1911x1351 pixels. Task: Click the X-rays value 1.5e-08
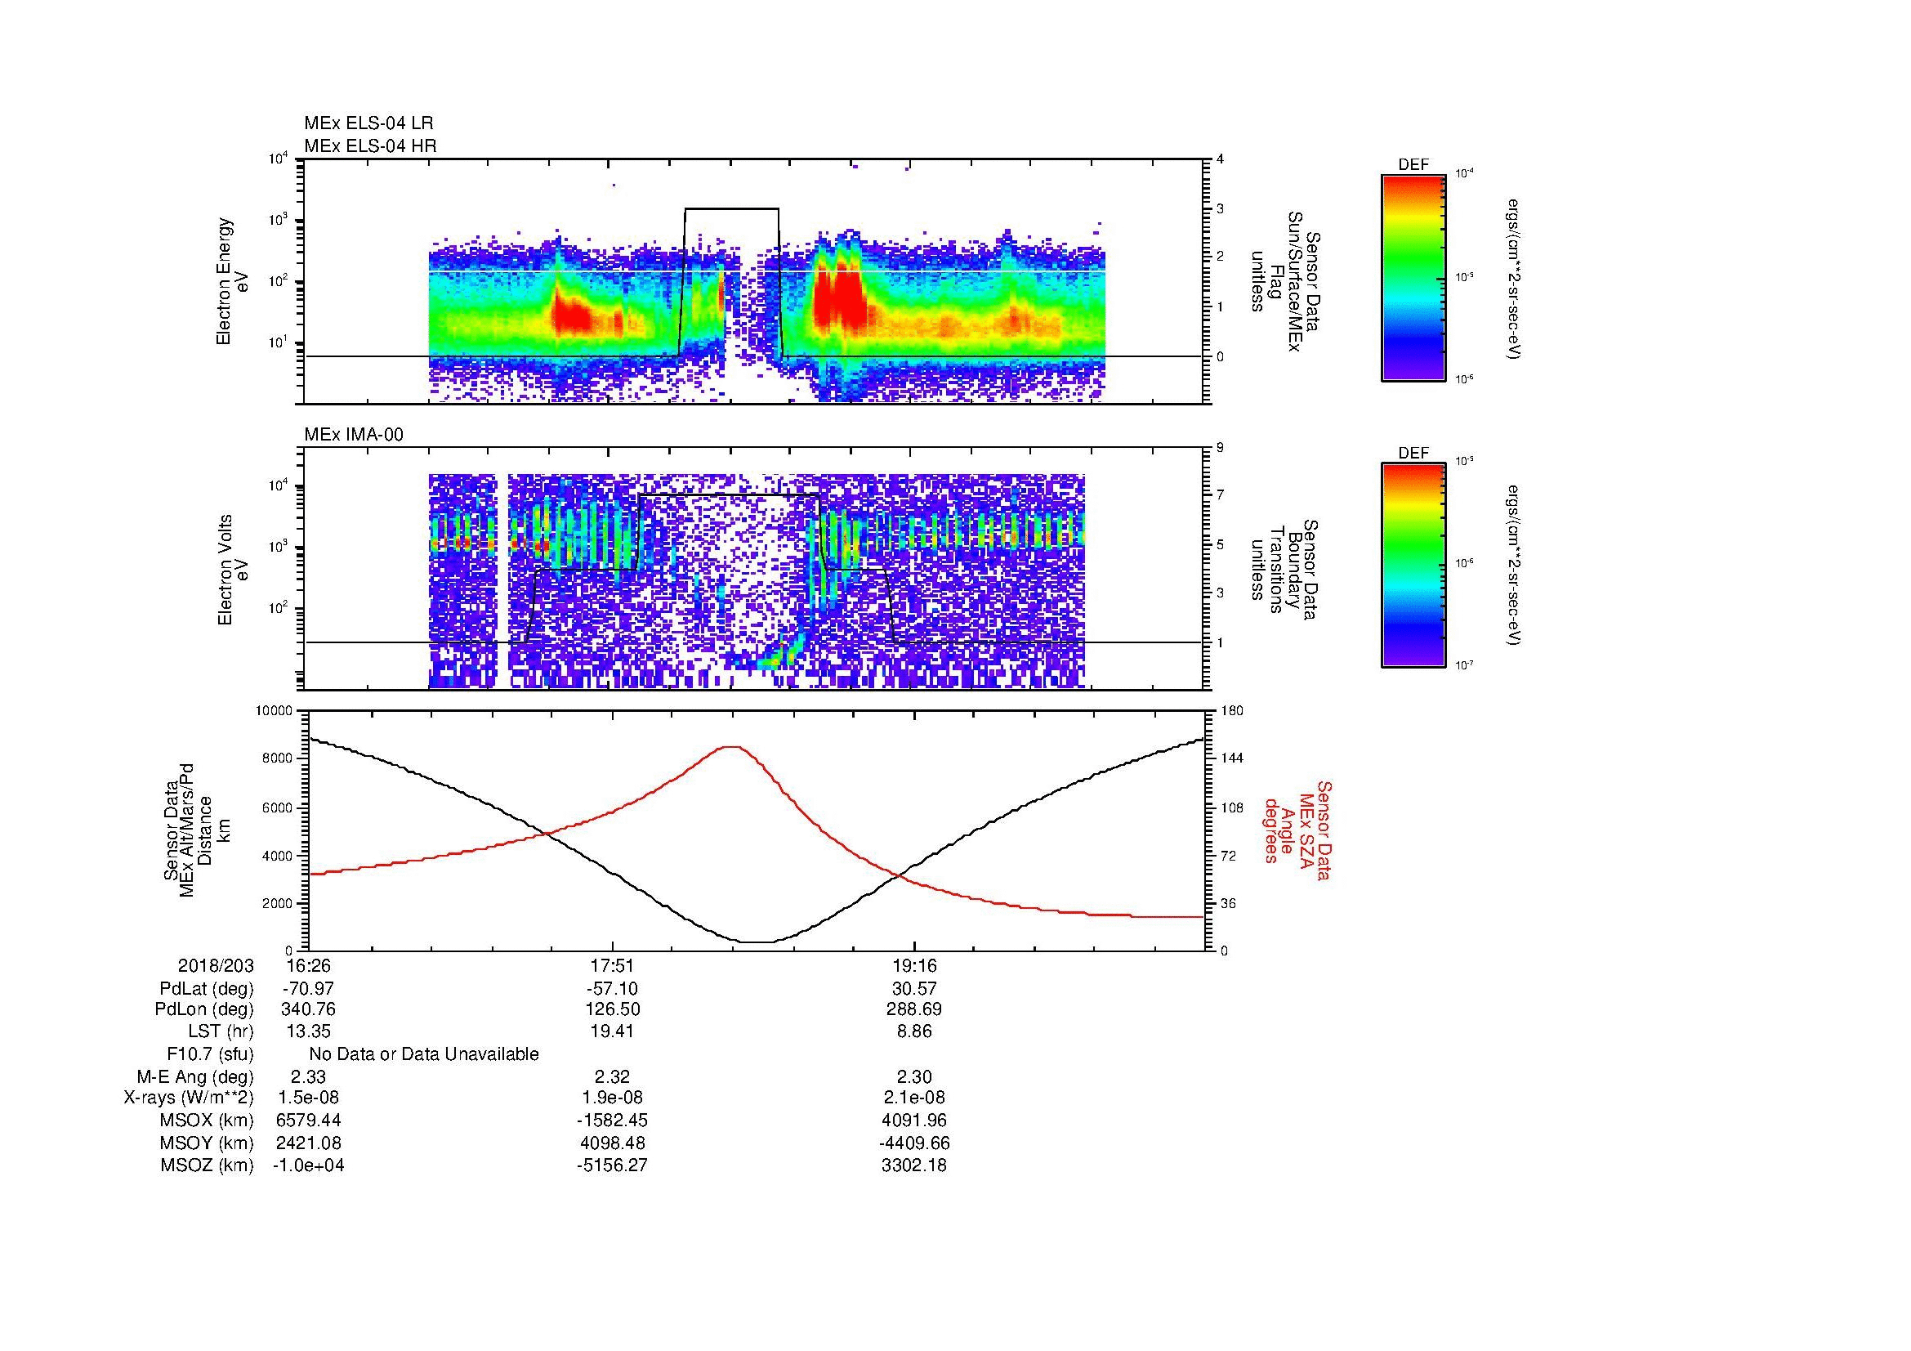click(308, 1098)
